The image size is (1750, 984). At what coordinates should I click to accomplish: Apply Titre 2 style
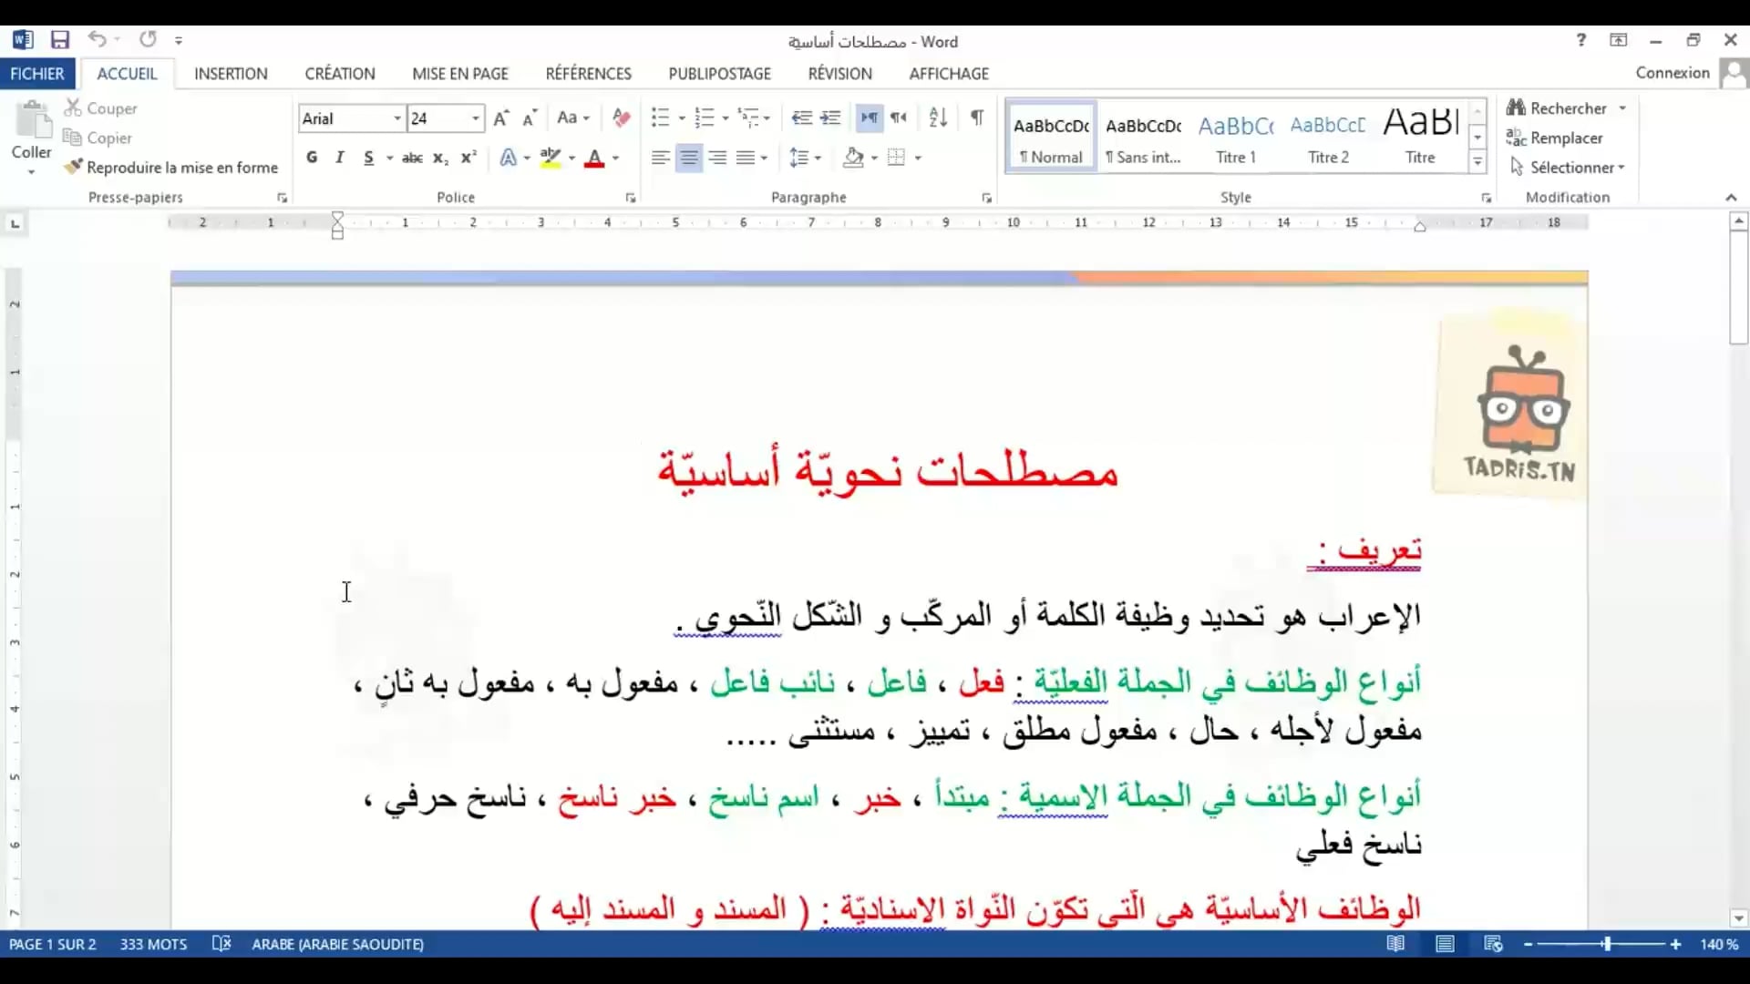tap(1328, 137)
